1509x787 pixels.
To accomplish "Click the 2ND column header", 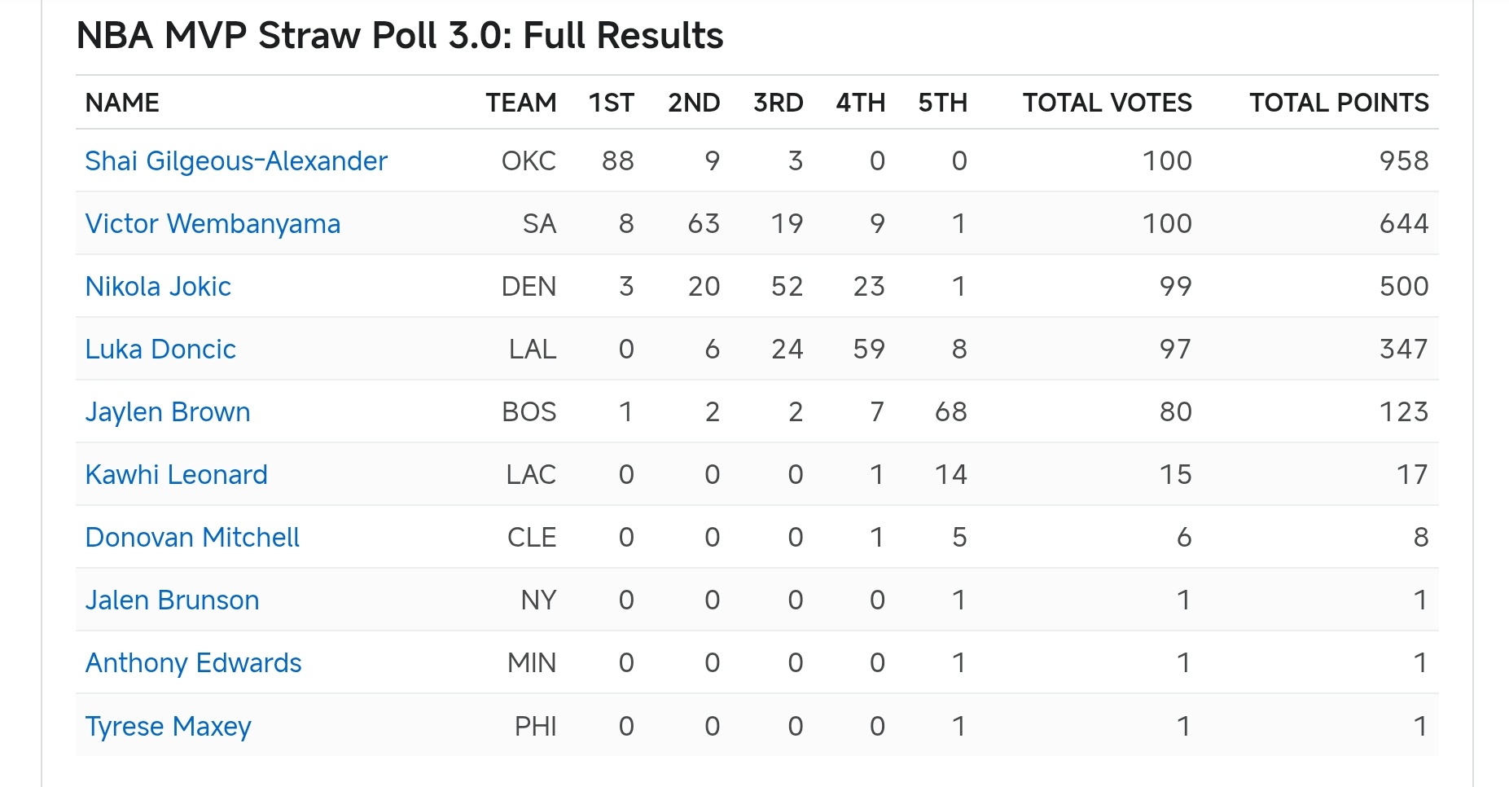I will [694, 103].
